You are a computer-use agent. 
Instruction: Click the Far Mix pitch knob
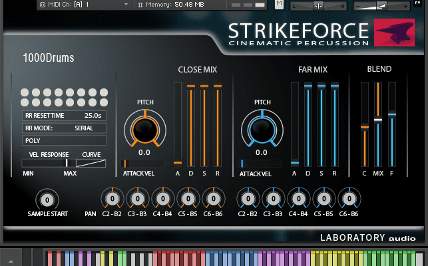click(x=261, y=126)
